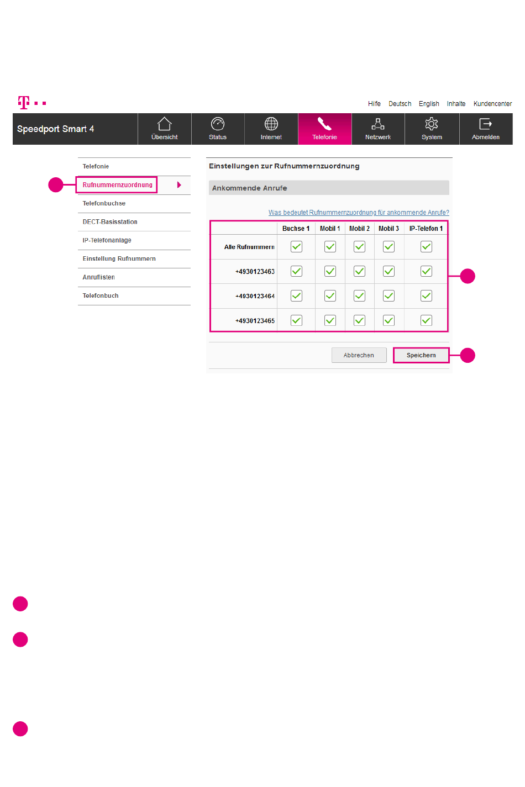Click the +4930123463 row label
The height and width of the screenshot is (787, 525).
(x=255, y=272)
